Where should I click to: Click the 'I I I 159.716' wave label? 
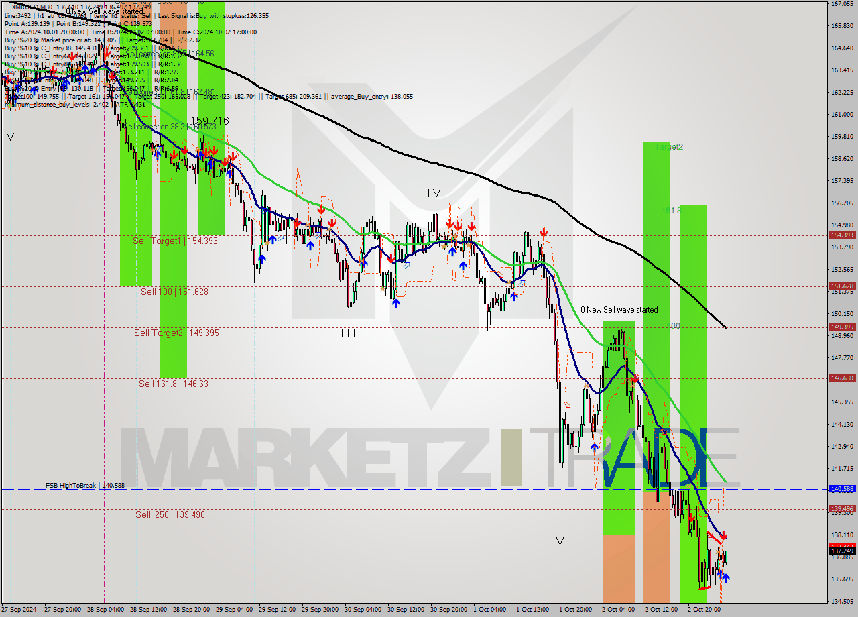tap(200, 121)
